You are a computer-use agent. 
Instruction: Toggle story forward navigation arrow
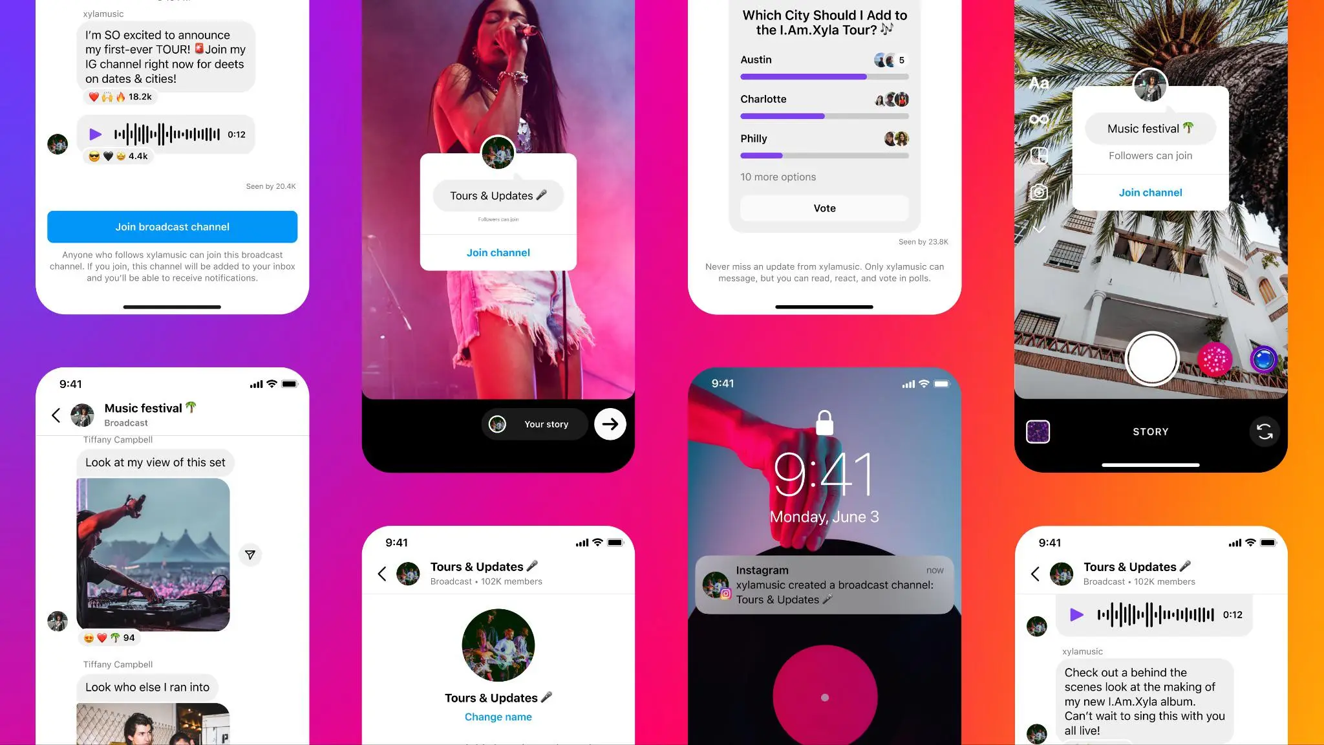[608, 423]
